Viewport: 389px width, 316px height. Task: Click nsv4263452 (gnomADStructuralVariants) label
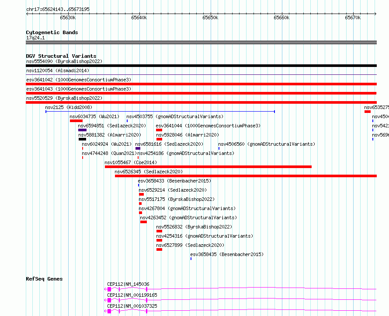(x=188, y=218)
